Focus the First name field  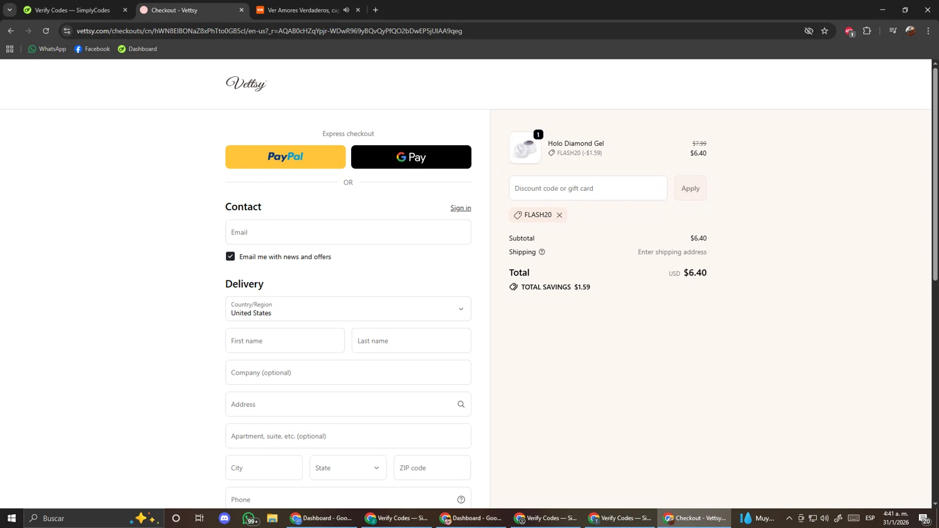click(285, 341)
